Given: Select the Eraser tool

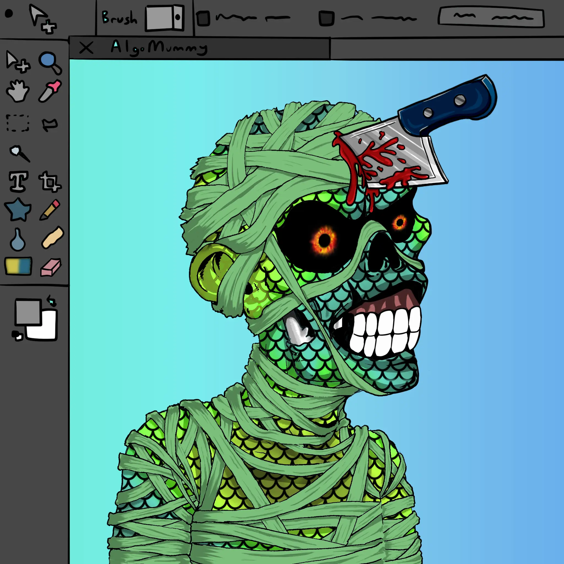Looking at the screenshot, I should tap(50, 267).
